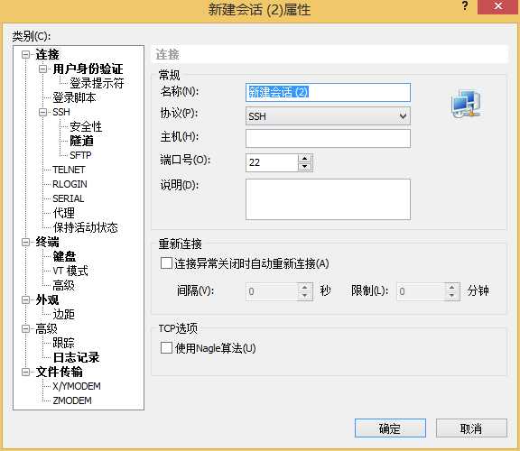
Task: Collapse the 连接 tree node
Action: click(26, 54)
